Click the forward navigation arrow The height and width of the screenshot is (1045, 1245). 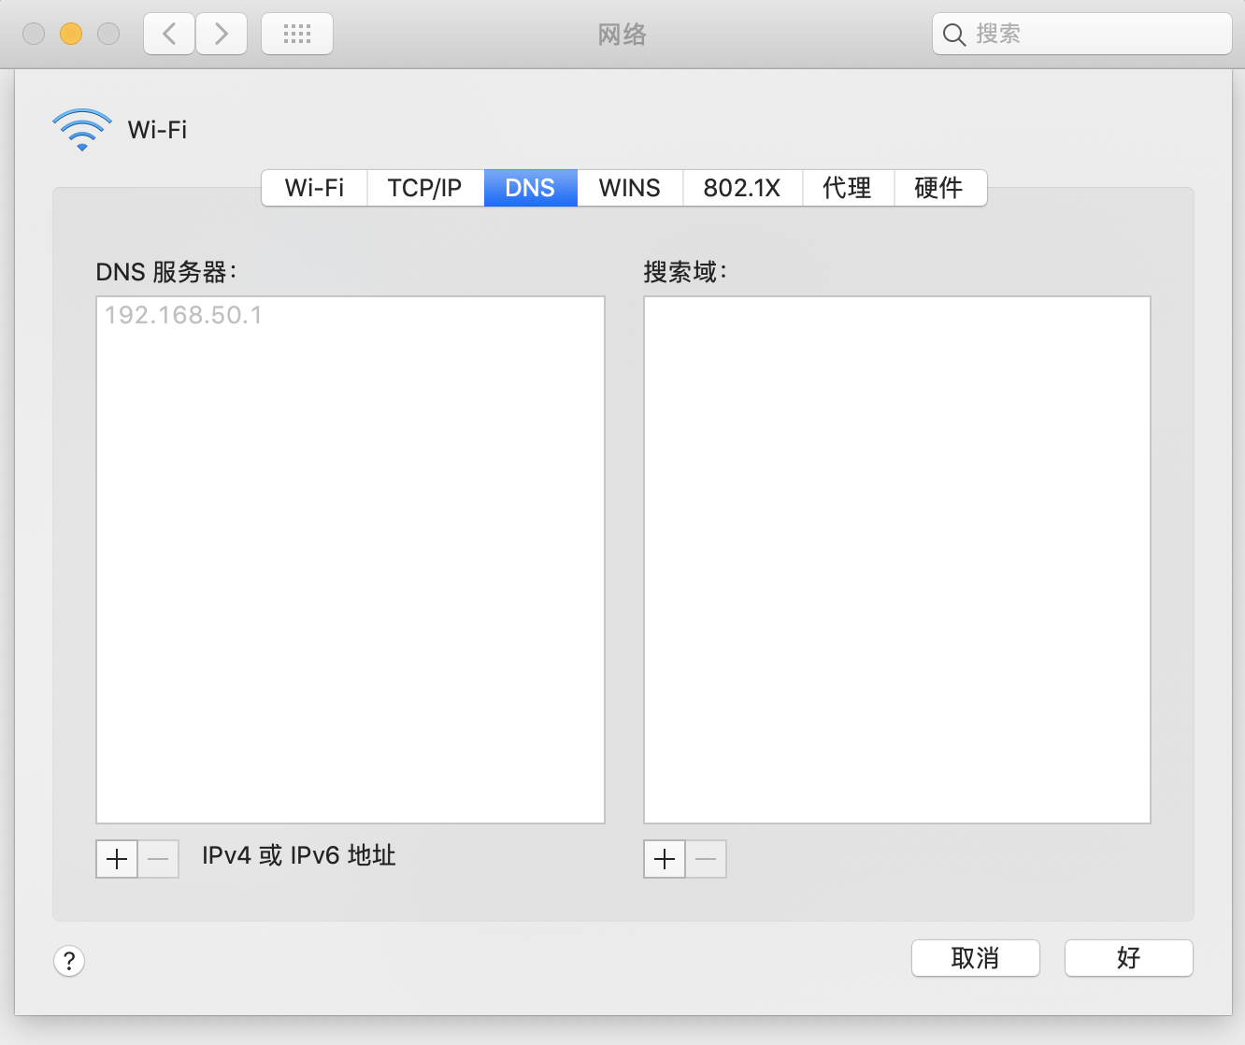click(222, 34)
